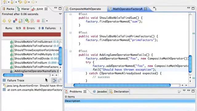Click the Stop JUnit test run button
197x111 pixels.
[38, 21]
